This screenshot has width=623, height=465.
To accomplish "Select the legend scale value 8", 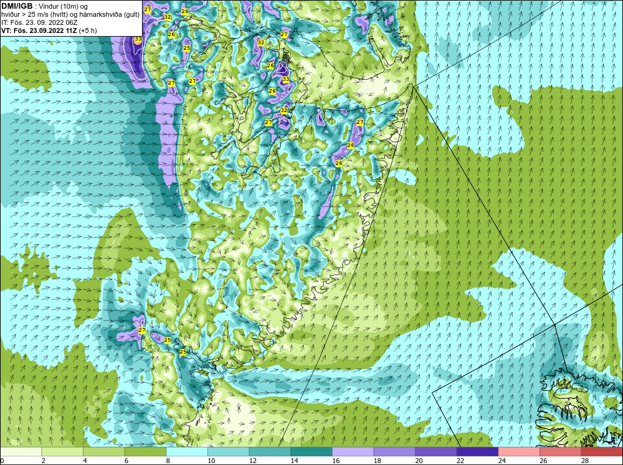I will pyautogui.click(x=168, y=461).
